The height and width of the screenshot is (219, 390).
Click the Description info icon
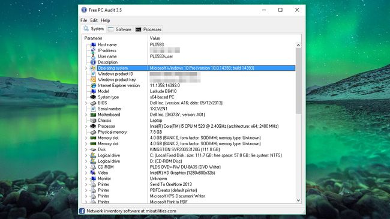93,62
